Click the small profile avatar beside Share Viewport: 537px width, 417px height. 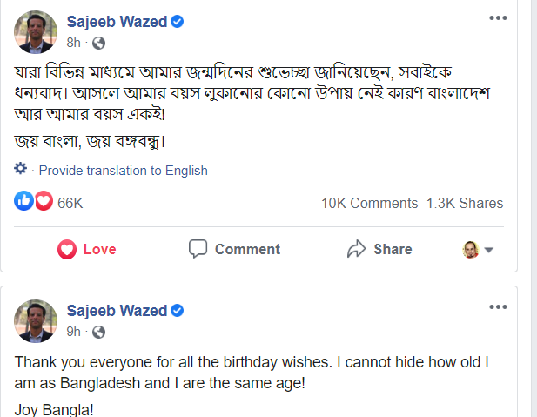pos(471,250)
